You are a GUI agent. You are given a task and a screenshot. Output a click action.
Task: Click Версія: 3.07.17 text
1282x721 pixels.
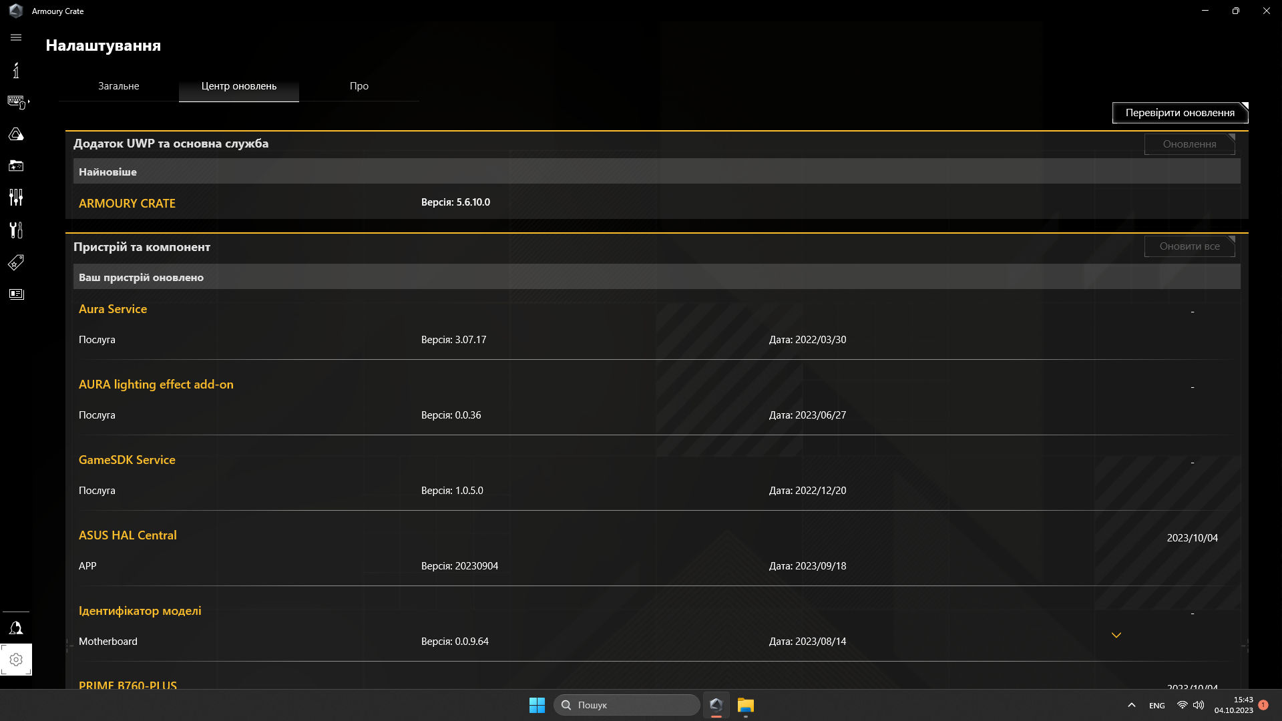tap(453, 340)
